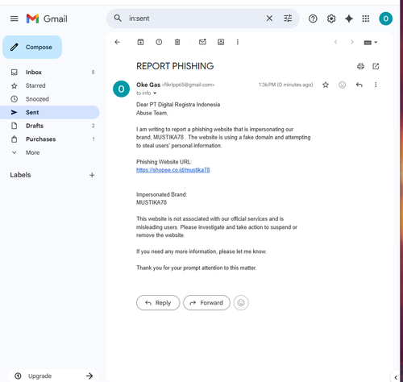Mark the email as unread

tap(202, 42)
